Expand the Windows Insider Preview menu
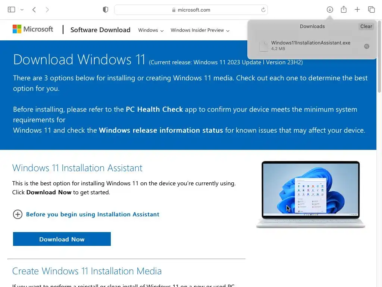 pyautogui.click(x=200, y=30)
